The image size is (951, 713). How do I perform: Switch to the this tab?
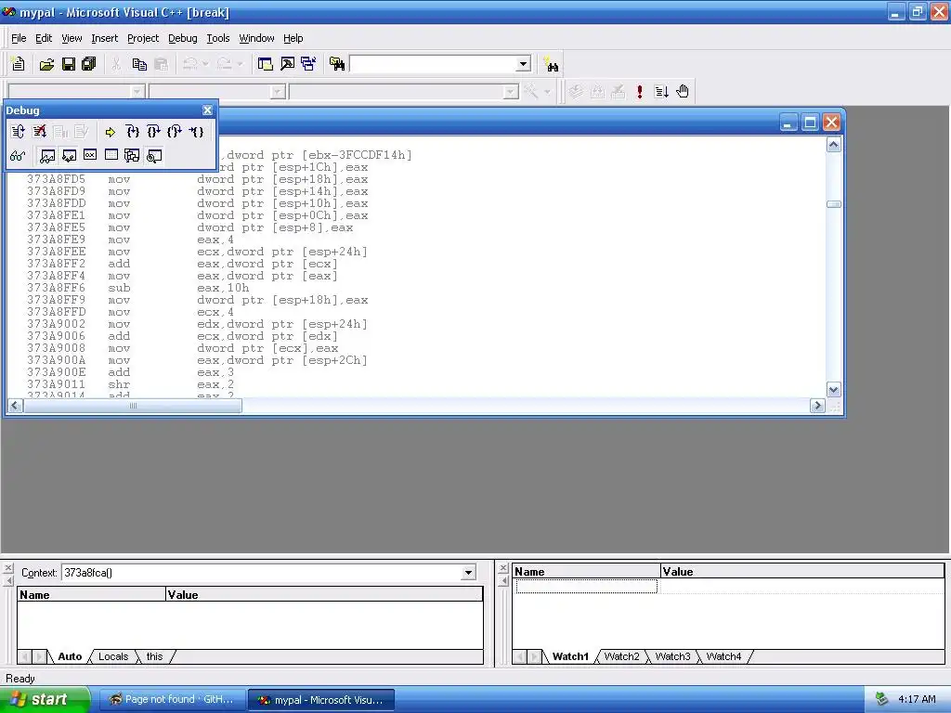pyautogui.click(x=155, y=656)
